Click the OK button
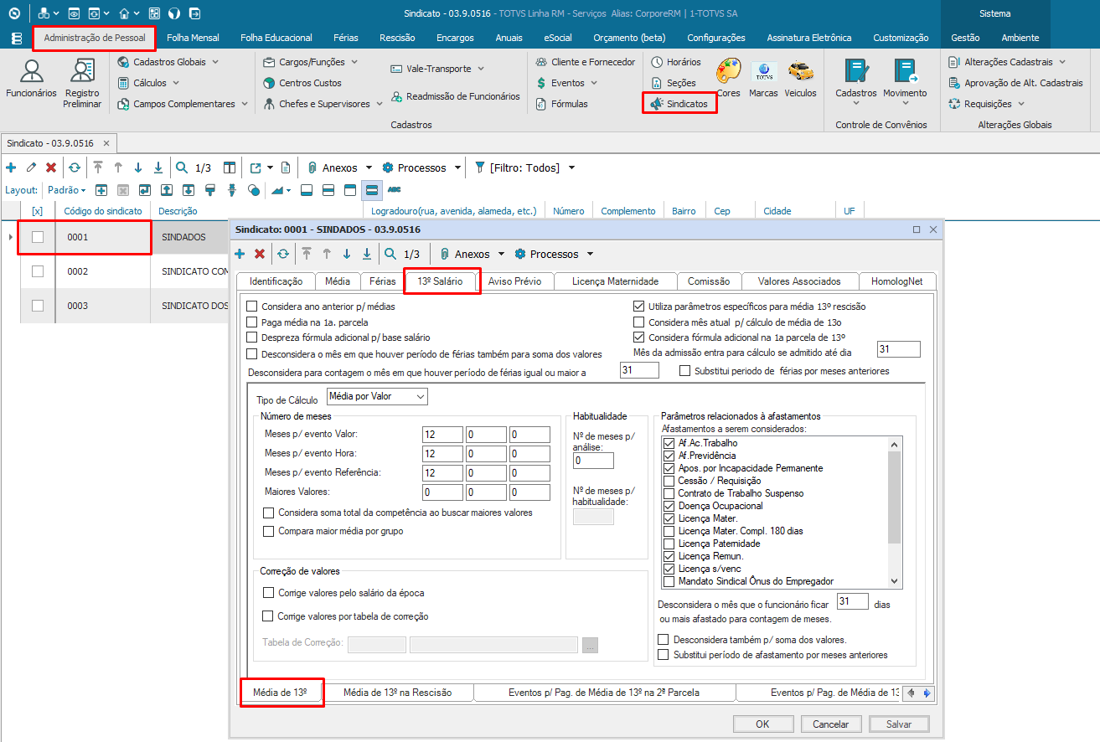Viewport: 1100px width, 742px height. 762,724
